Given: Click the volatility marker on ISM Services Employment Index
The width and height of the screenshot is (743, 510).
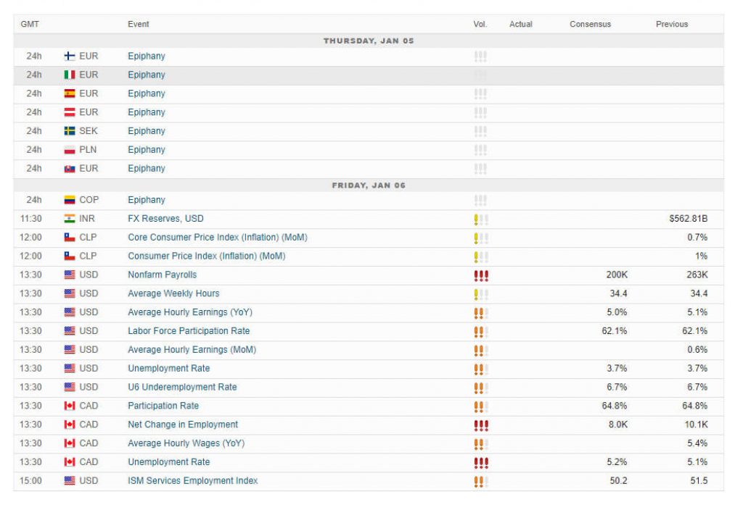Looking at the screenshot, I should coord(480,480).
